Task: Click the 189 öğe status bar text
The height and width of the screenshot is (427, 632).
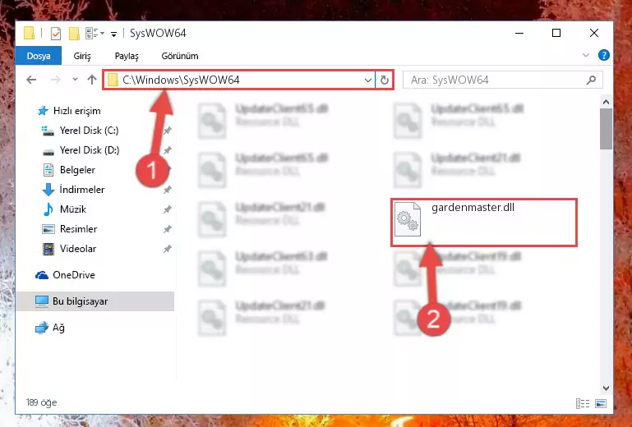Action: 42,402
